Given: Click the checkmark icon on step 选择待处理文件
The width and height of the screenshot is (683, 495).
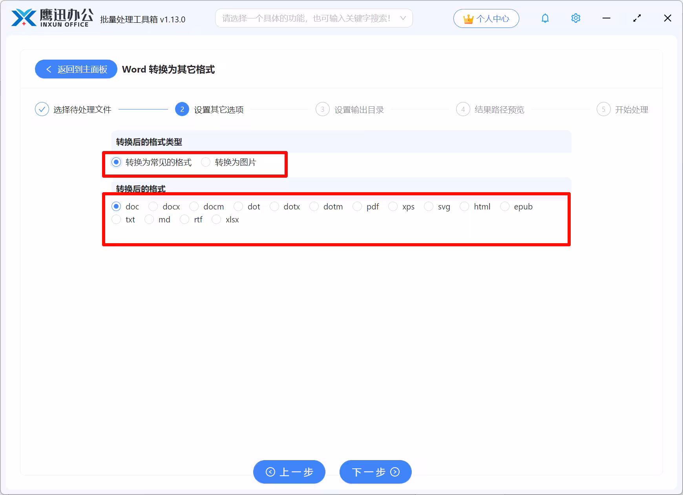Looking at the screenshot, I should [42, 109].
